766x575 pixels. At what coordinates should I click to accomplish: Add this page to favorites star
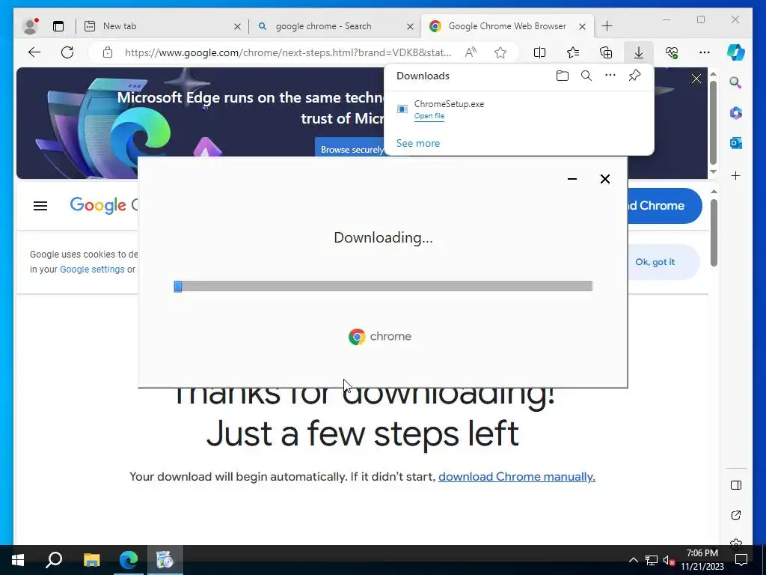click(500, 52)
